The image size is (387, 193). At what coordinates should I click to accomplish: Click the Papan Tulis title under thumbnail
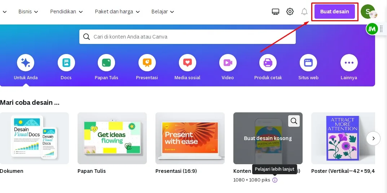(x=92, y=171)
